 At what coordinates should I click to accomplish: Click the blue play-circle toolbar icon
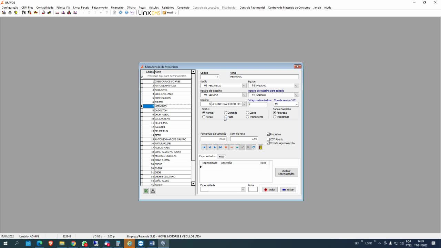click(121, 12)
